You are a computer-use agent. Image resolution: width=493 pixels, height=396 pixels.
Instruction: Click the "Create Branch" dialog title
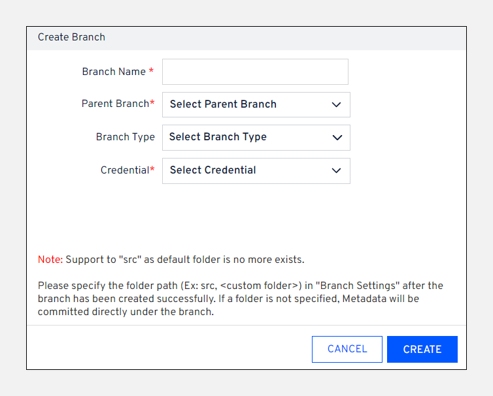coord(71,37)
